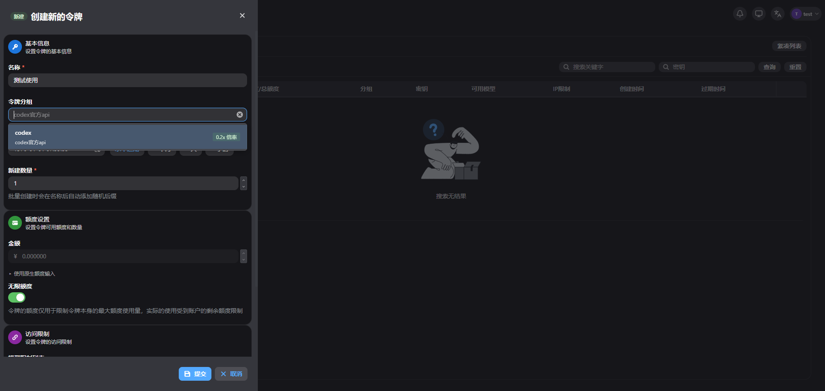Viewport: 825px width, 391px height.
Task: Click the 可用模型 column header
Action: point(483,89)
